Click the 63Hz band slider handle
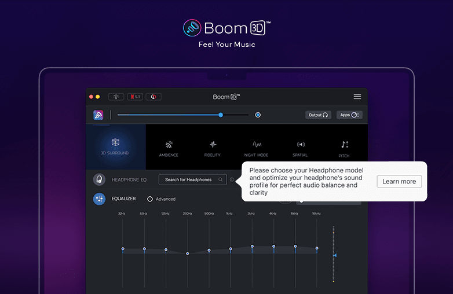453x294 pixels. (144, 249)
